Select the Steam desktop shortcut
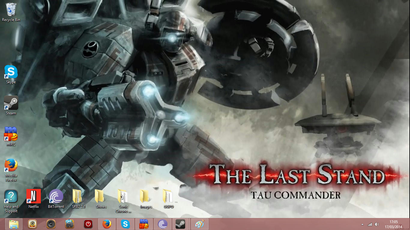 tap(11, 106)
